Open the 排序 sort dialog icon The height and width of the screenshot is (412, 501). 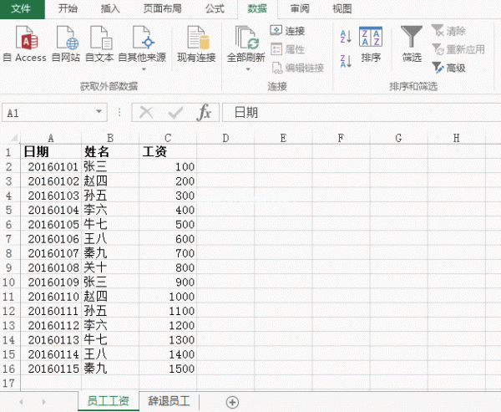[x=371, y=39]
